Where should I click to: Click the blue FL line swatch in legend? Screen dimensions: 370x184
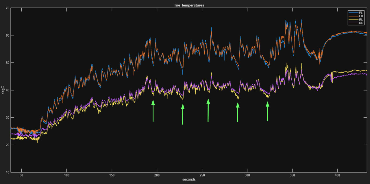click(354, 13)
